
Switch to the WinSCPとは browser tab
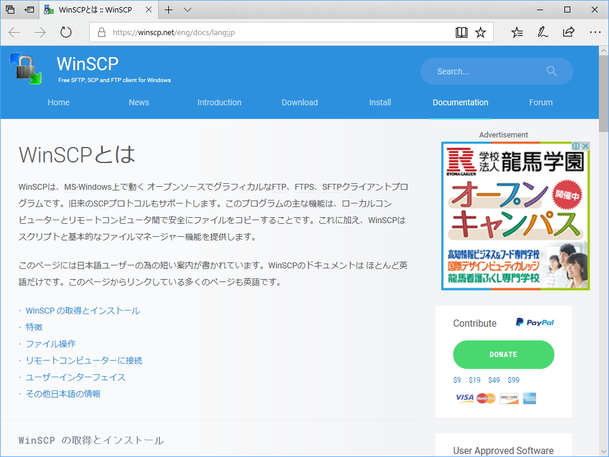tap(95, 10)
